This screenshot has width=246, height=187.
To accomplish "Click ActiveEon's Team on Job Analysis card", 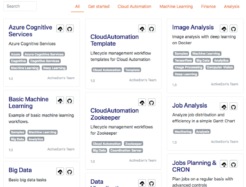I will click(x=225, y=142).
